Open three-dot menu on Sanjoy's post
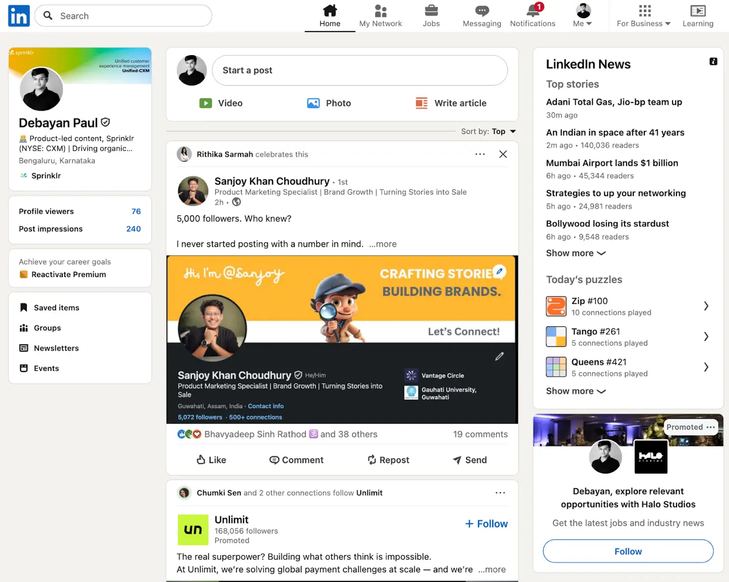 coord(480,154)
